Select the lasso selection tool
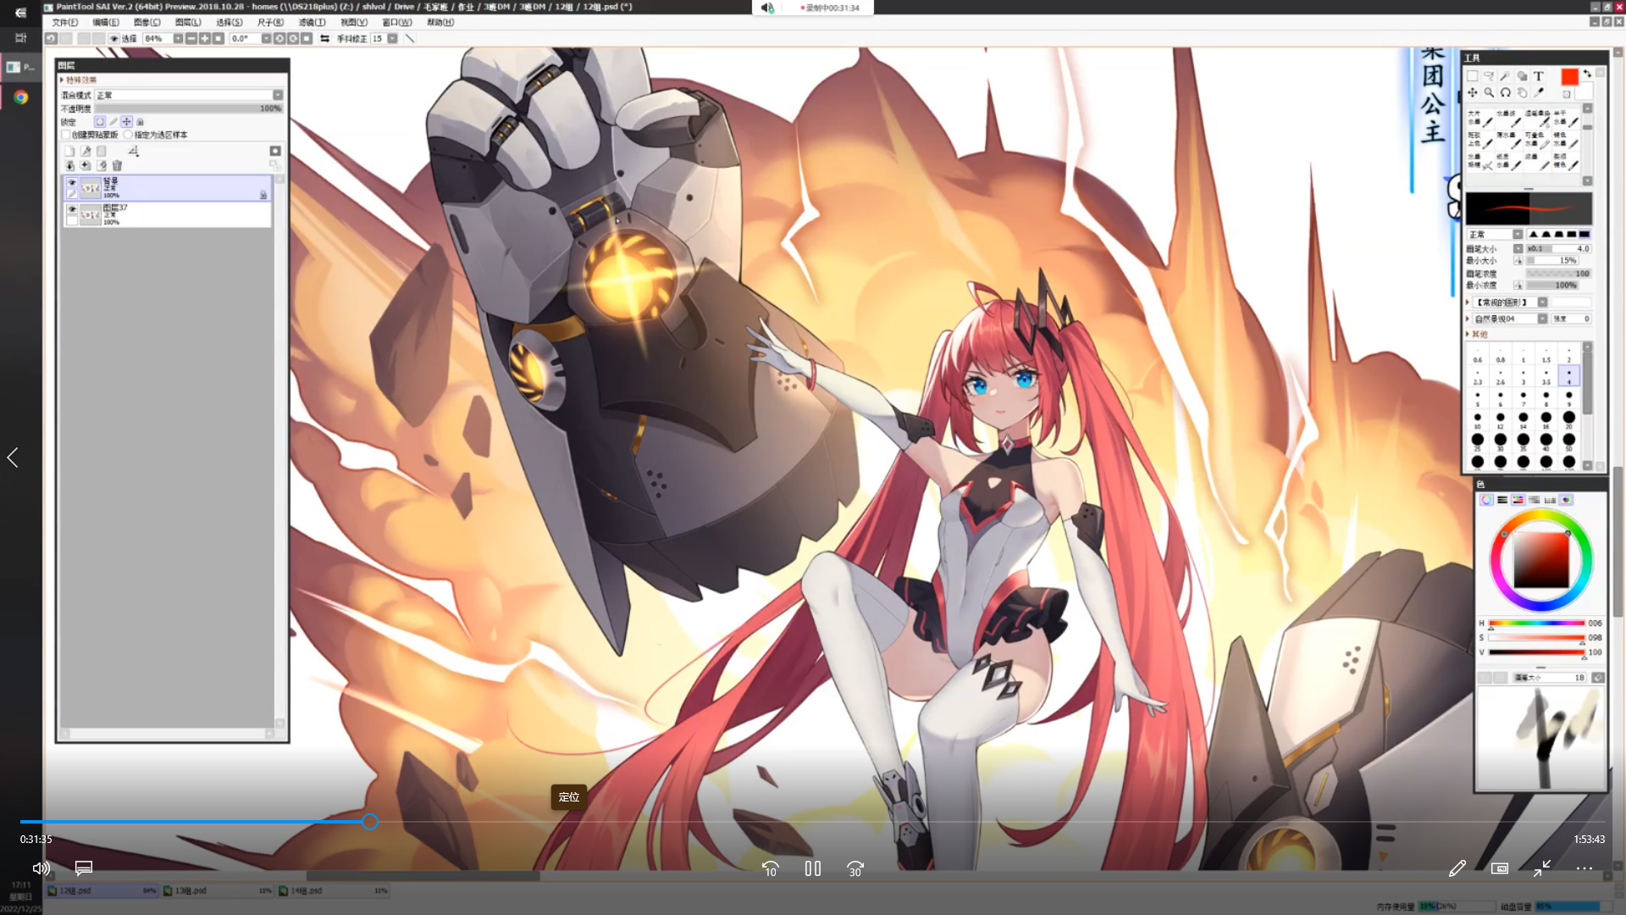Screen dimensions: 1626x915 pyautogui.click(x=1489, y=75)
